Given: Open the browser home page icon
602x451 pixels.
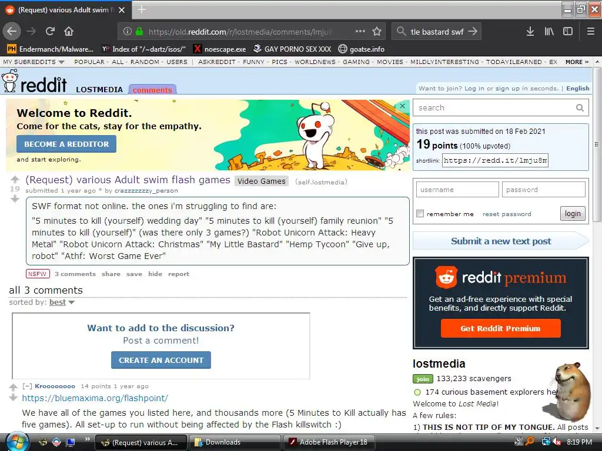Looking at the screenshot, I should coord(69,32).
